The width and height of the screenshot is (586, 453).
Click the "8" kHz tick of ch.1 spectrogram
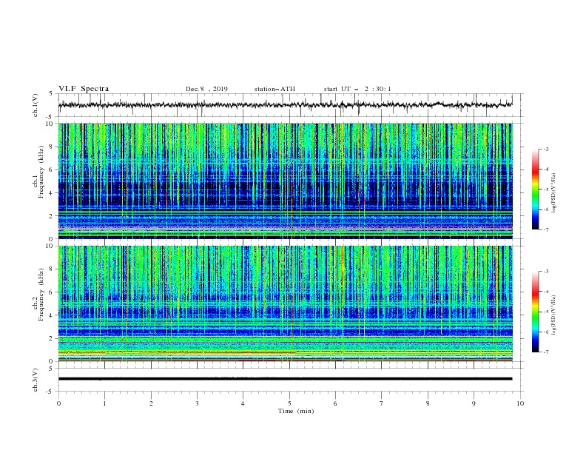point(52,147)
